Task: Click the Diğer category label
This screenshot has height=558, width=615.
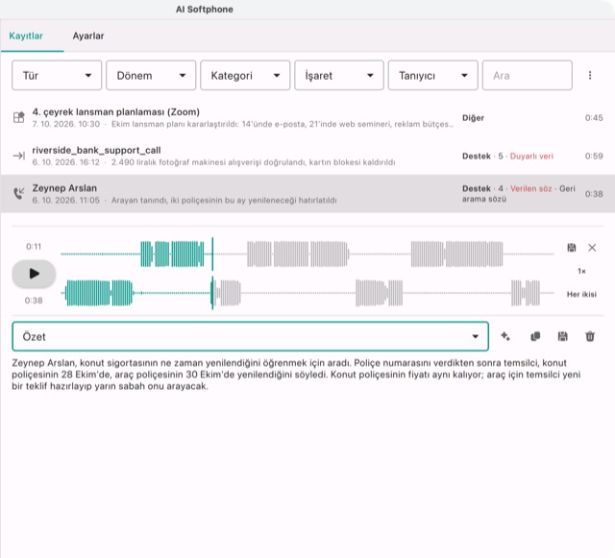Action: tap(473, 118)
